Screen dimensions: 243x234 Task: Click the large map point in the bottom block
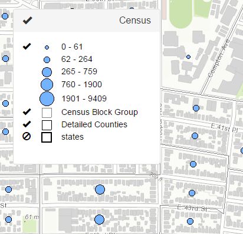pos(99,220)
